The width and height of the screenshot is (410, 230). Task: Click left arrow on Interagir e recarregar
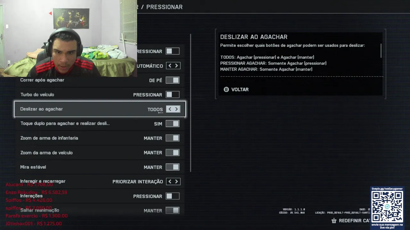tap(170, 181)
